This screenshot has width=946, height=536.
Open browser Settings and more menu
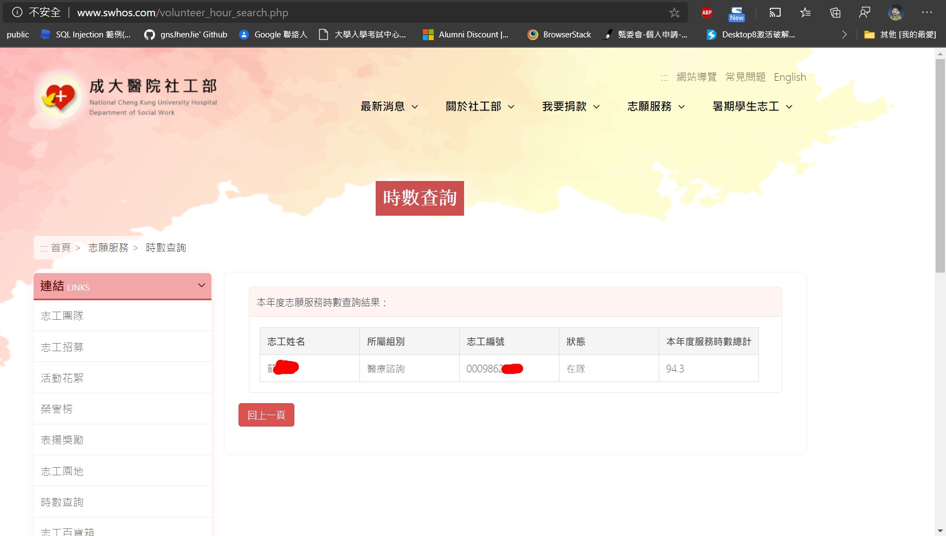(927, 12)
